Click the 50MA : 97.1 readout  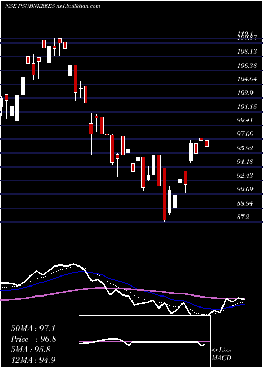[33, 329]
